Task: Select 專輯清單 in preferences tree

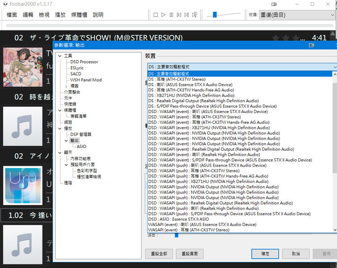Action: pos(78,116)
